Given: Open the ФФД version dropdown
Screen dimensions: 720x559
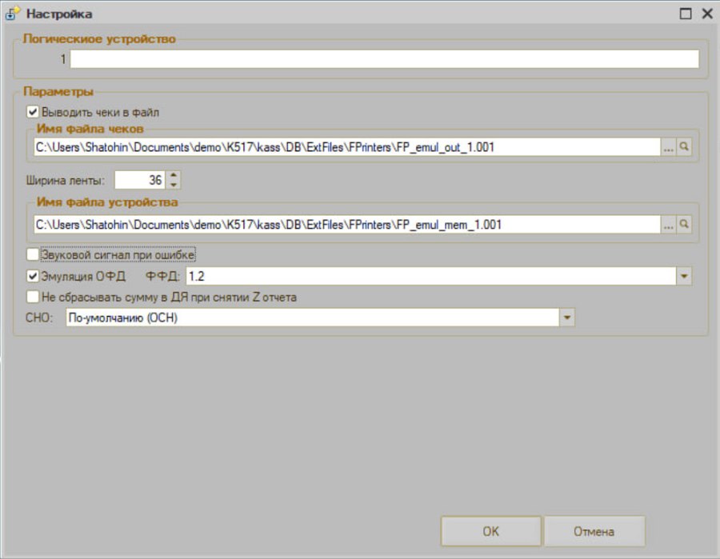Looking at the screenshot, I should click(684, 276).
